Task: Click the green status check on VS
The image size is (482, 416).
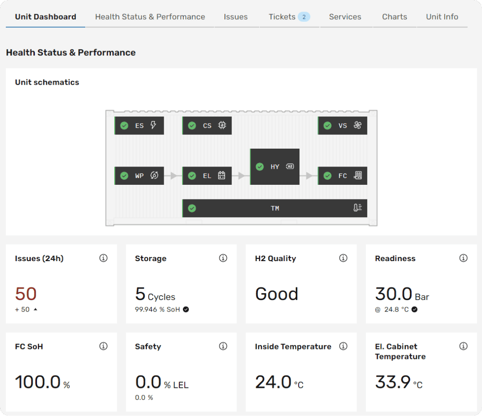Action: point(328,125)
